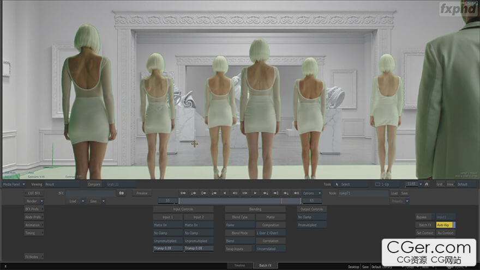Adjust Input 2 Transp 0.0% slider field
The width and height of the screenshot is (480, 270).
(199, 248)
